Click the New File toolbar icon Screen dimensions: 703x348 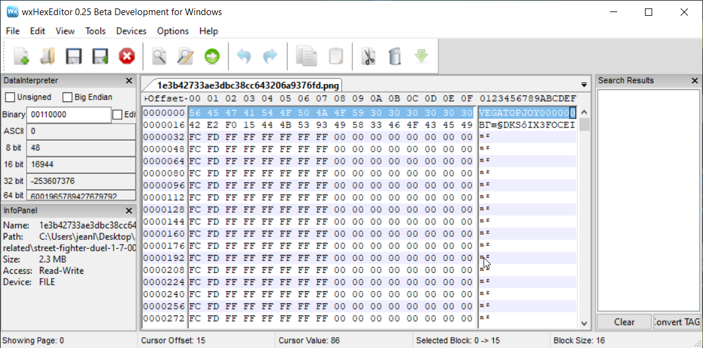(x=21, y=56)
